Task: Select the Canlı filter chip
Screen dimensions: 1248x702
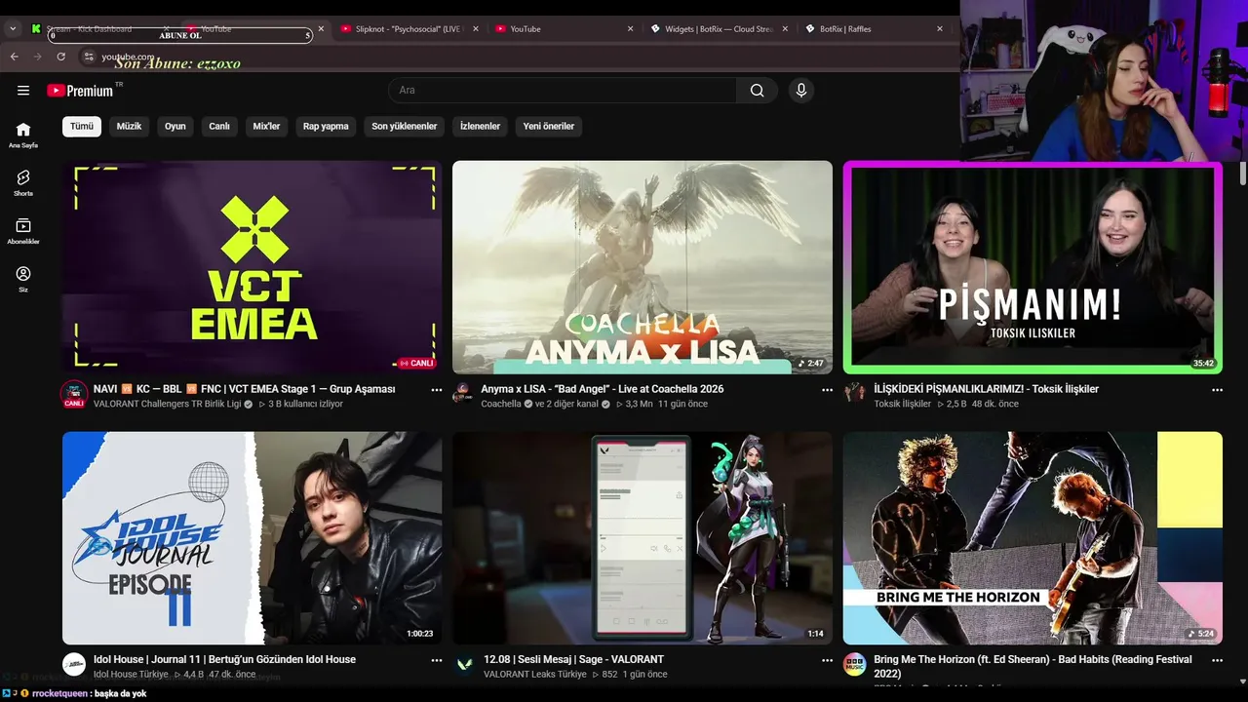Action: [x=219, y=127]
